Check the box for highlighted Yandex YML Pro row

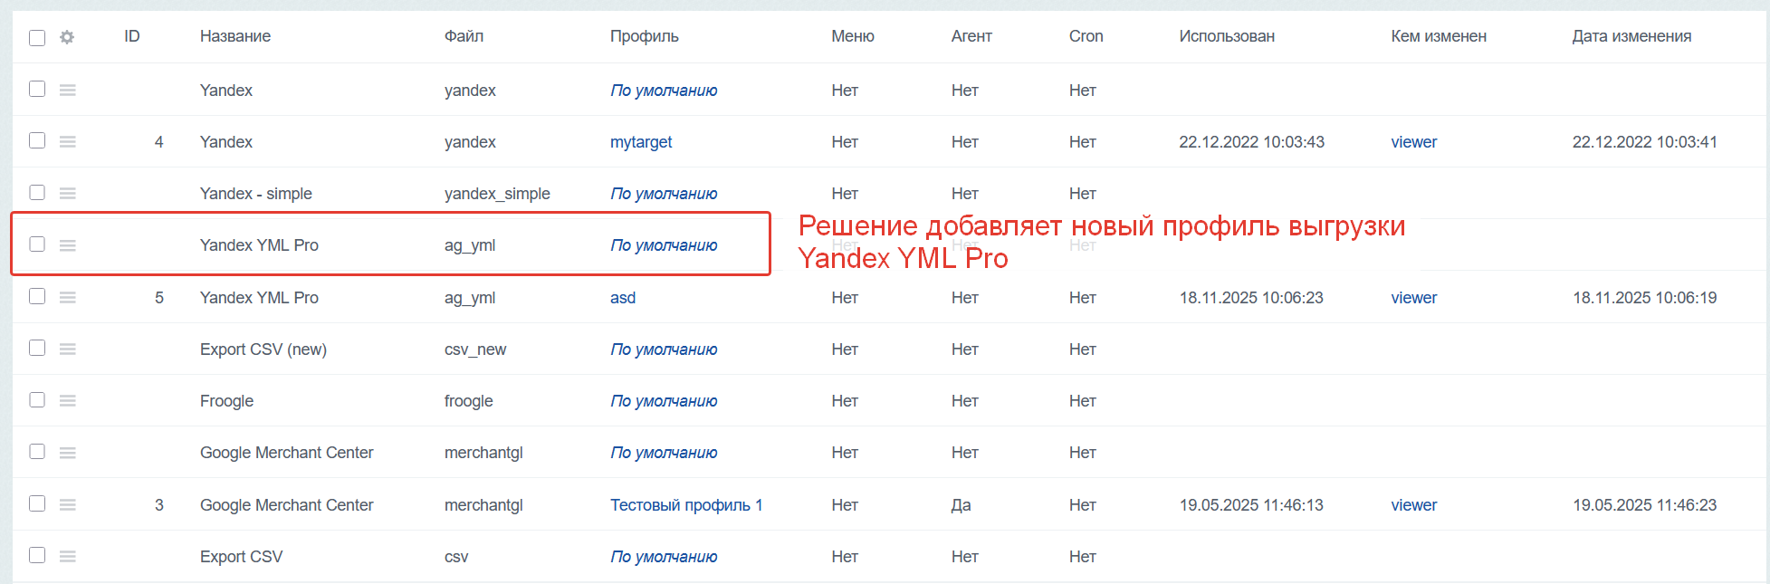37,244
